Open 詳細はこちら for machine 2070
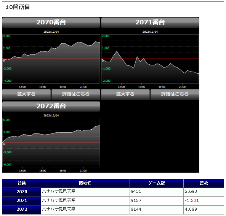The image size is (226, 216). pos(76,94)
